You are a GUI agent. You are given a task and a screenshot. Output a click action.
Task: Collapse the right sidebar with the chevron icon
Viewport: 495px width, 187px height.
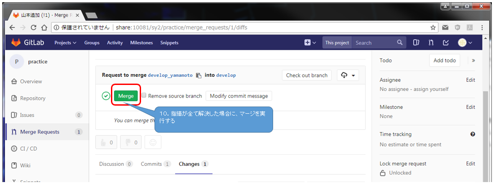point(473,60)
